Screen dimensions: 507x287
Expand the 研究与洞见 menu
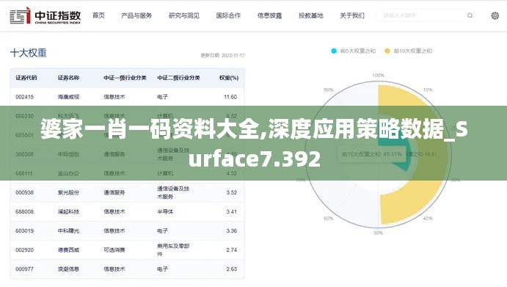point(184,15)
